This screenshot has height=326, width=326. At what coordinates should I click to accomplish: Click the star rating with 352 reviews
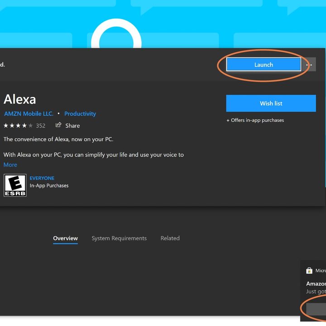pyautogui.click(x=18, y=125)
